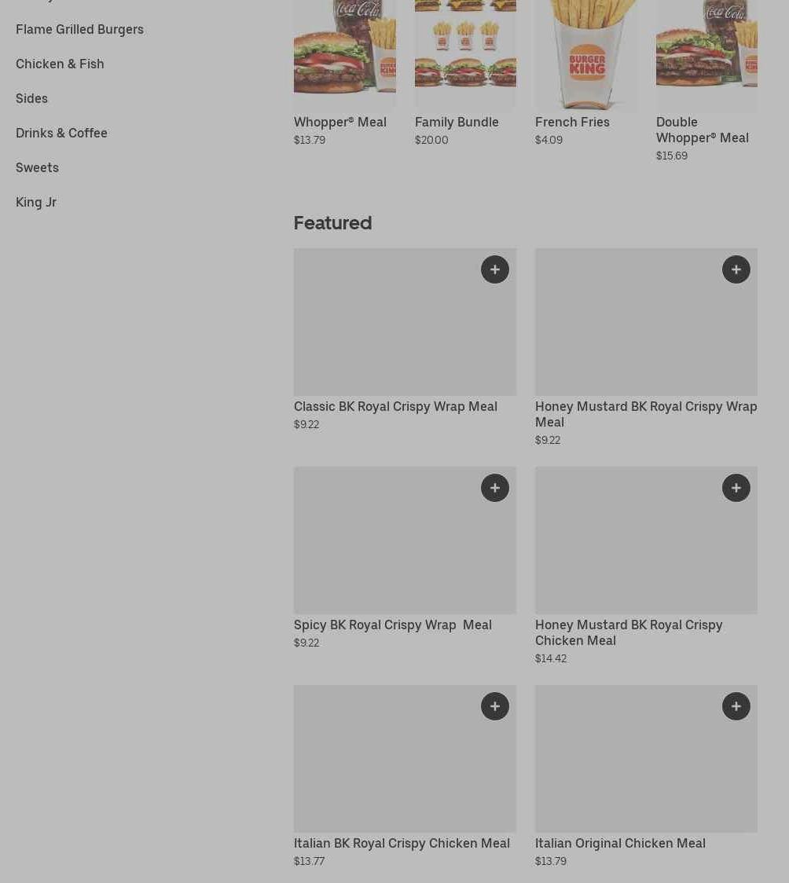Screen dimensions: 789x883
Task: Add Honey Mustard BK Royal Crispy Chicken Meal
Action: 736,488
